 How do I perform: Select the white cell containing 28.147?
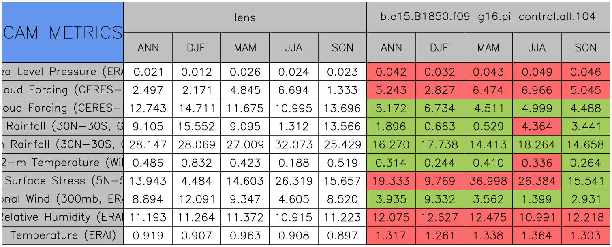pos(148,144)
